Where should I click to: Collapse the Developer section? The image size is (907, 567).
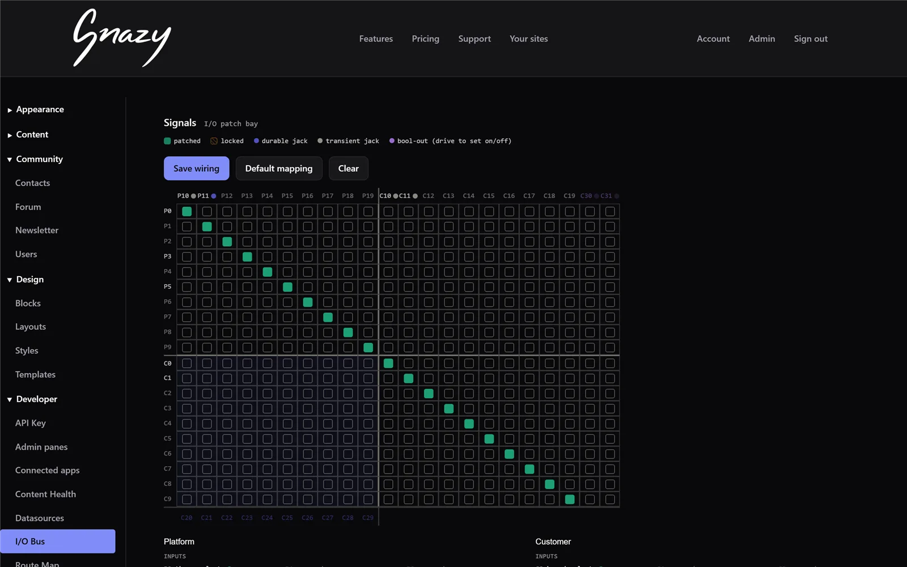[x=32, y=399]
